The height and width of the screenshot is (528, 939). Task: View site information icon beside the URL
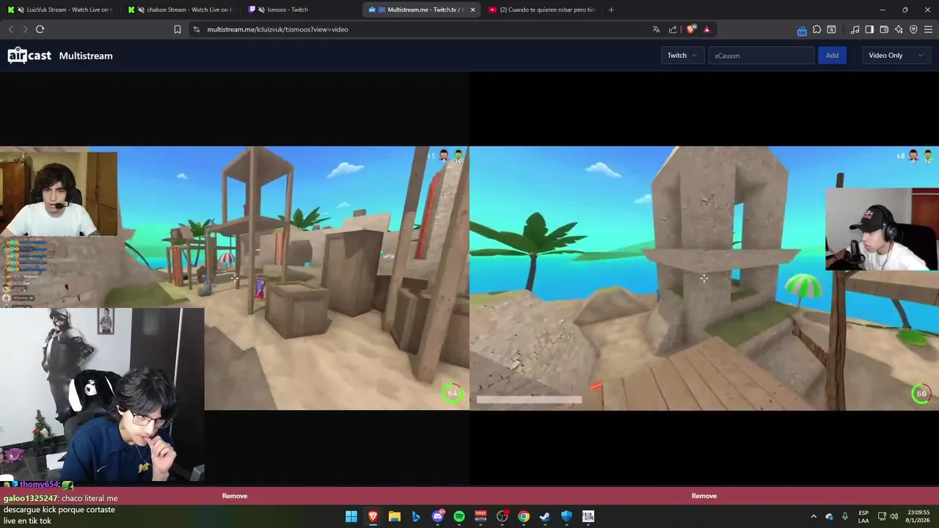click(196, 29)
